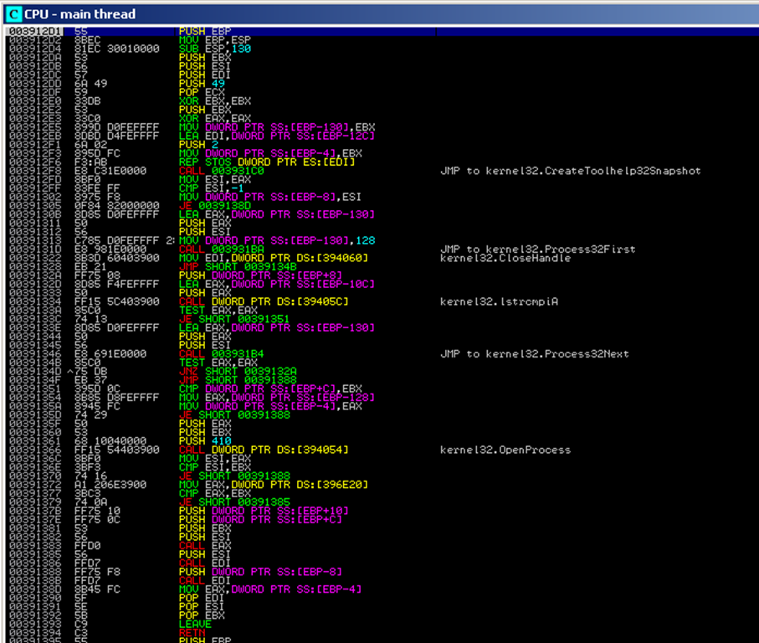Select the JE 0039138D jump instruction
759x643 pixels.
pos(210,205)
